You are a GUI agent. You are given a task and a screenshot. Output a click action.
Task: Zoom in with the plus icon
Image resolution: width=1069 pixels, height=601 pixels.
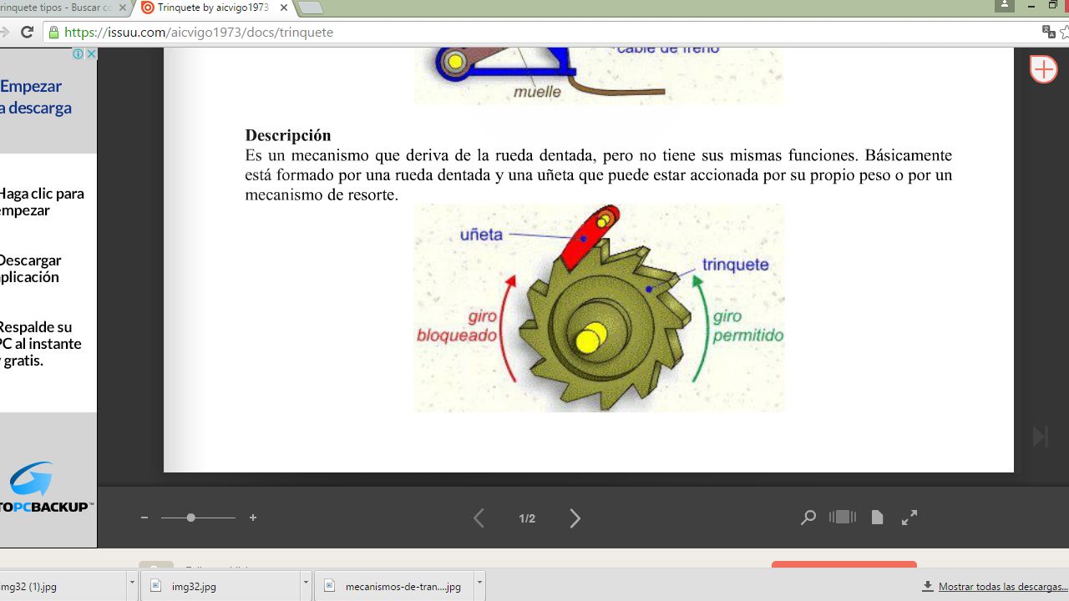pyautogui.click(x=253, y=518)
